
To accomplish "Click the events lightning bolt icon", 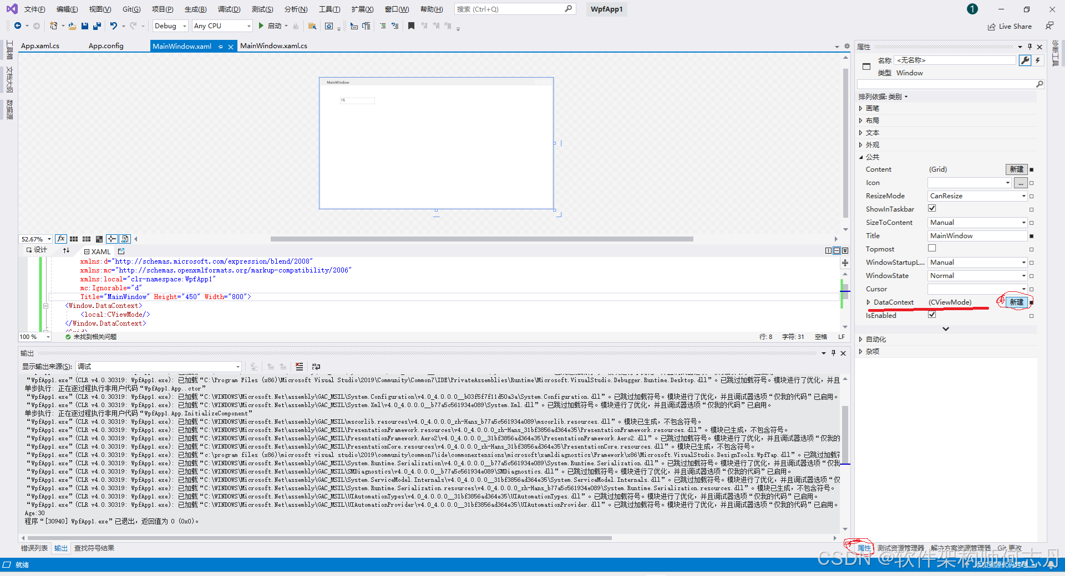I will point(1037,60).
